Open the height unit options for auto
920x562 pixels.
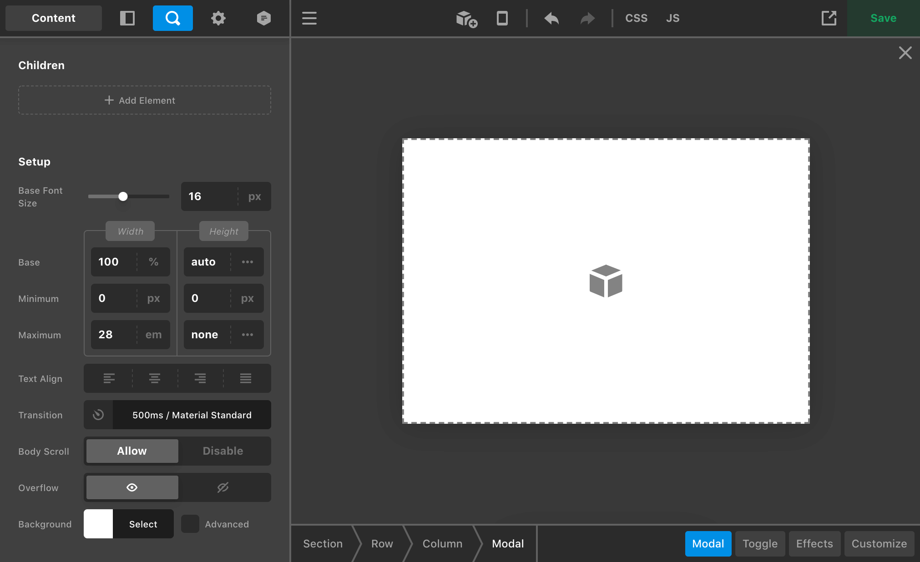point(248,262)
